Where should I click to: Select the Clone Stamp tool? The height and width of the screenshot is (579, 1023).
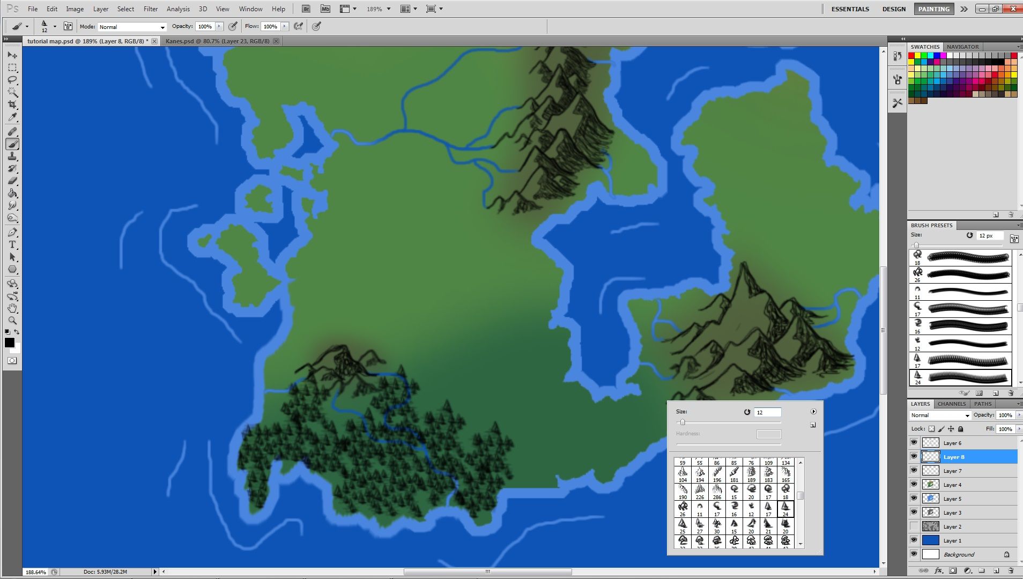click(x=12, y=157)
